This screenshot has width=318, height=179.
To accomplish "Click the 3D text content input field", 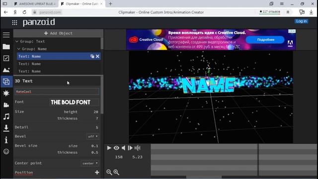I will pos(57,91).
